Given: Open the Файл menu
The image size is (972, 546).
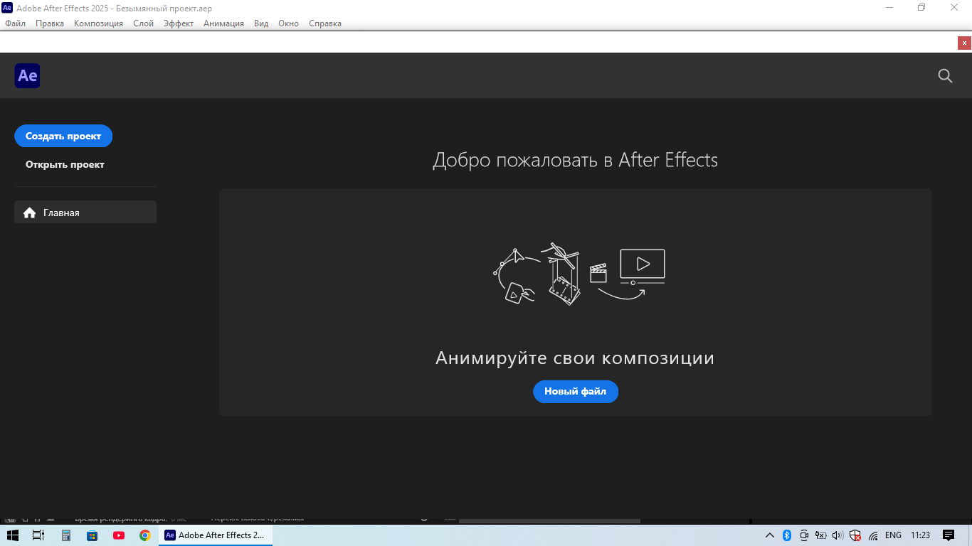Looking at the screenshot, I should (x=15, y=23).
